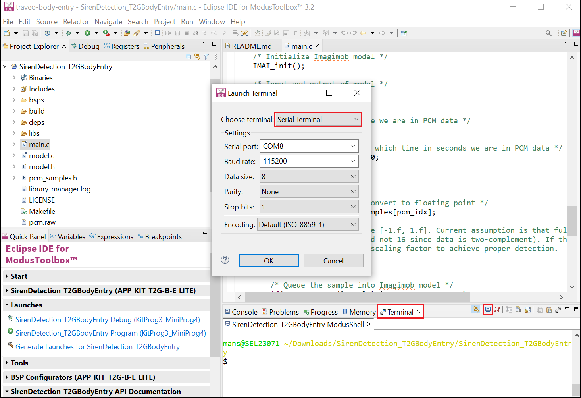Click the Open Perspective toolbar icon
Screen dimensions: 581x398
tap(564, 33)
